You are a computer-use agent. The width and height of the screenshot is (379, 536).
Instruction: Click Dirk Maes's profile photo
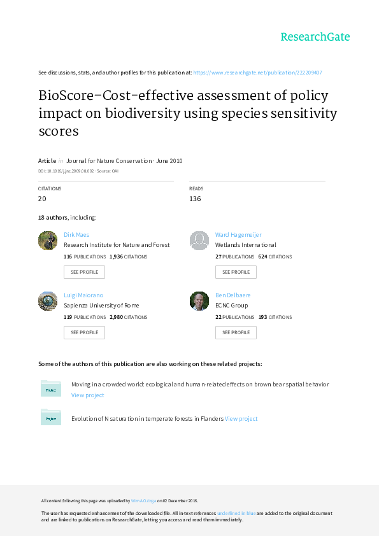click(x=48, y=241)
